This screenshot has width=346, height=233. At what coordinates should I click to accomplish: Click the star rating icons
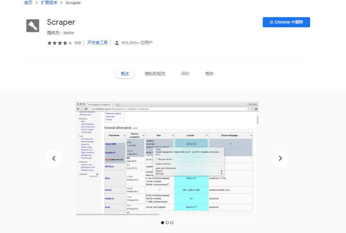click(60, 43)
